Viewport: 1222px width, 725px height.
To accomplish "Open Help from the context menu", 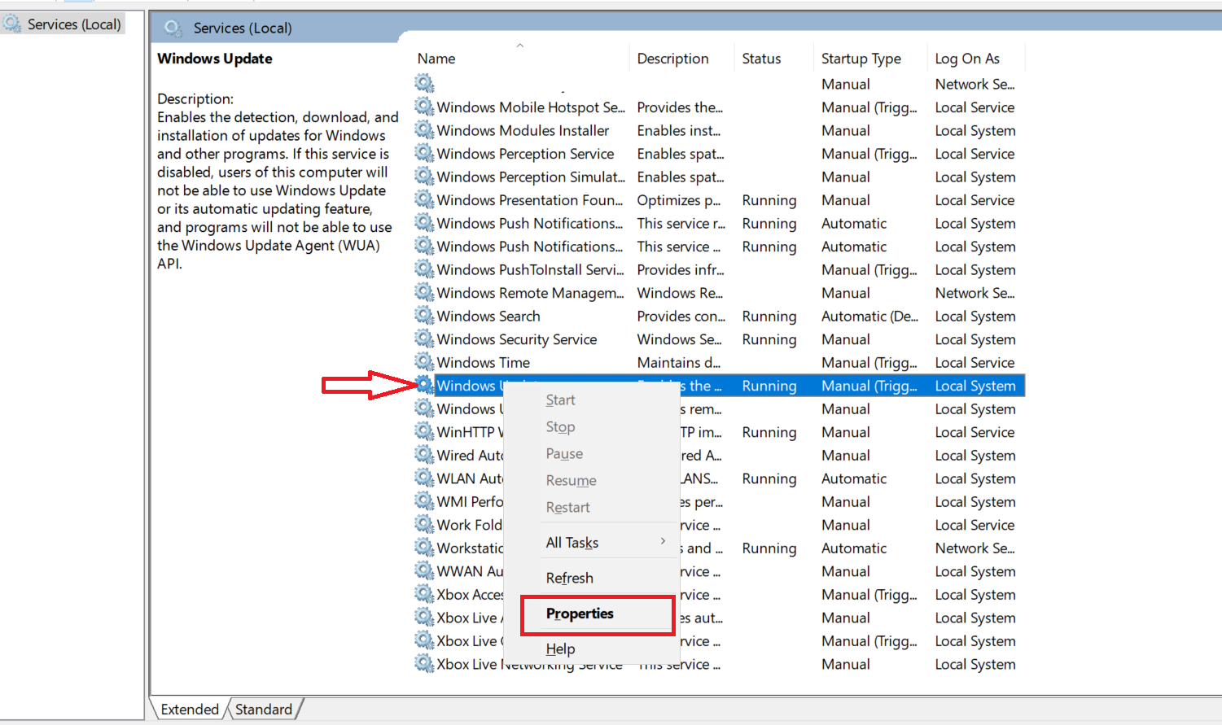I will click(x=560, y=649).
